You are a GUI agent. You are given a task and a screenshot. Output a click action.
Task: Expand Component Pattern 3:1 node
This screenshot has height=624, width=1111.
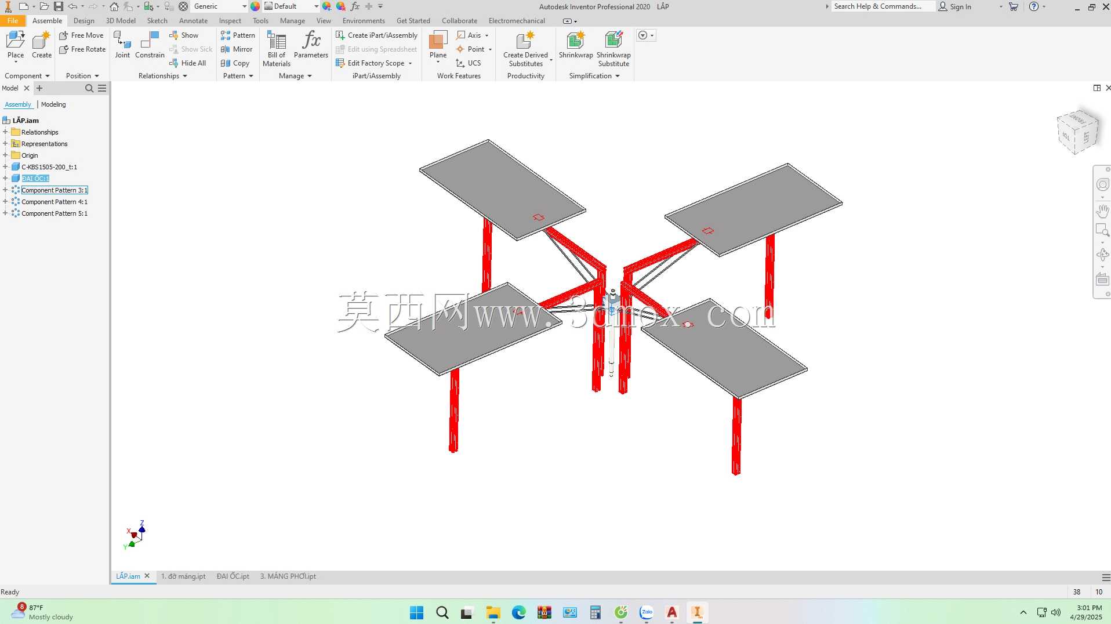click(5, 190)
